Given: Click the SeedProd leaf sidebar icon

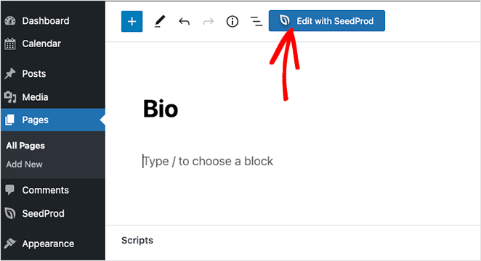Looking at the screenshot, I should point(10,213).
